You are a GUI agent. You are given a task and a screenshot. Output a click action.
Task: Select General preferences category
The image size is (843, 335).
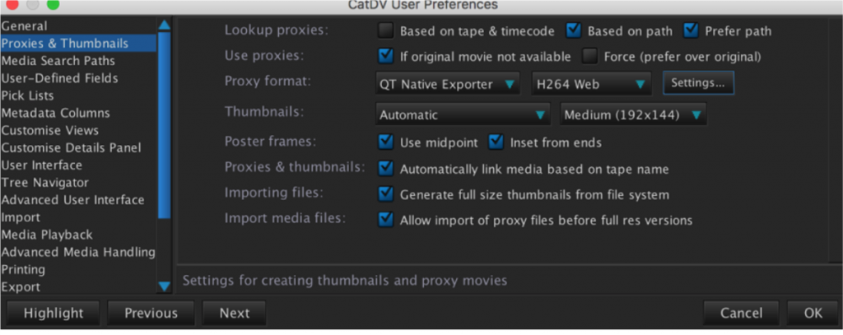tap(78, 26)
